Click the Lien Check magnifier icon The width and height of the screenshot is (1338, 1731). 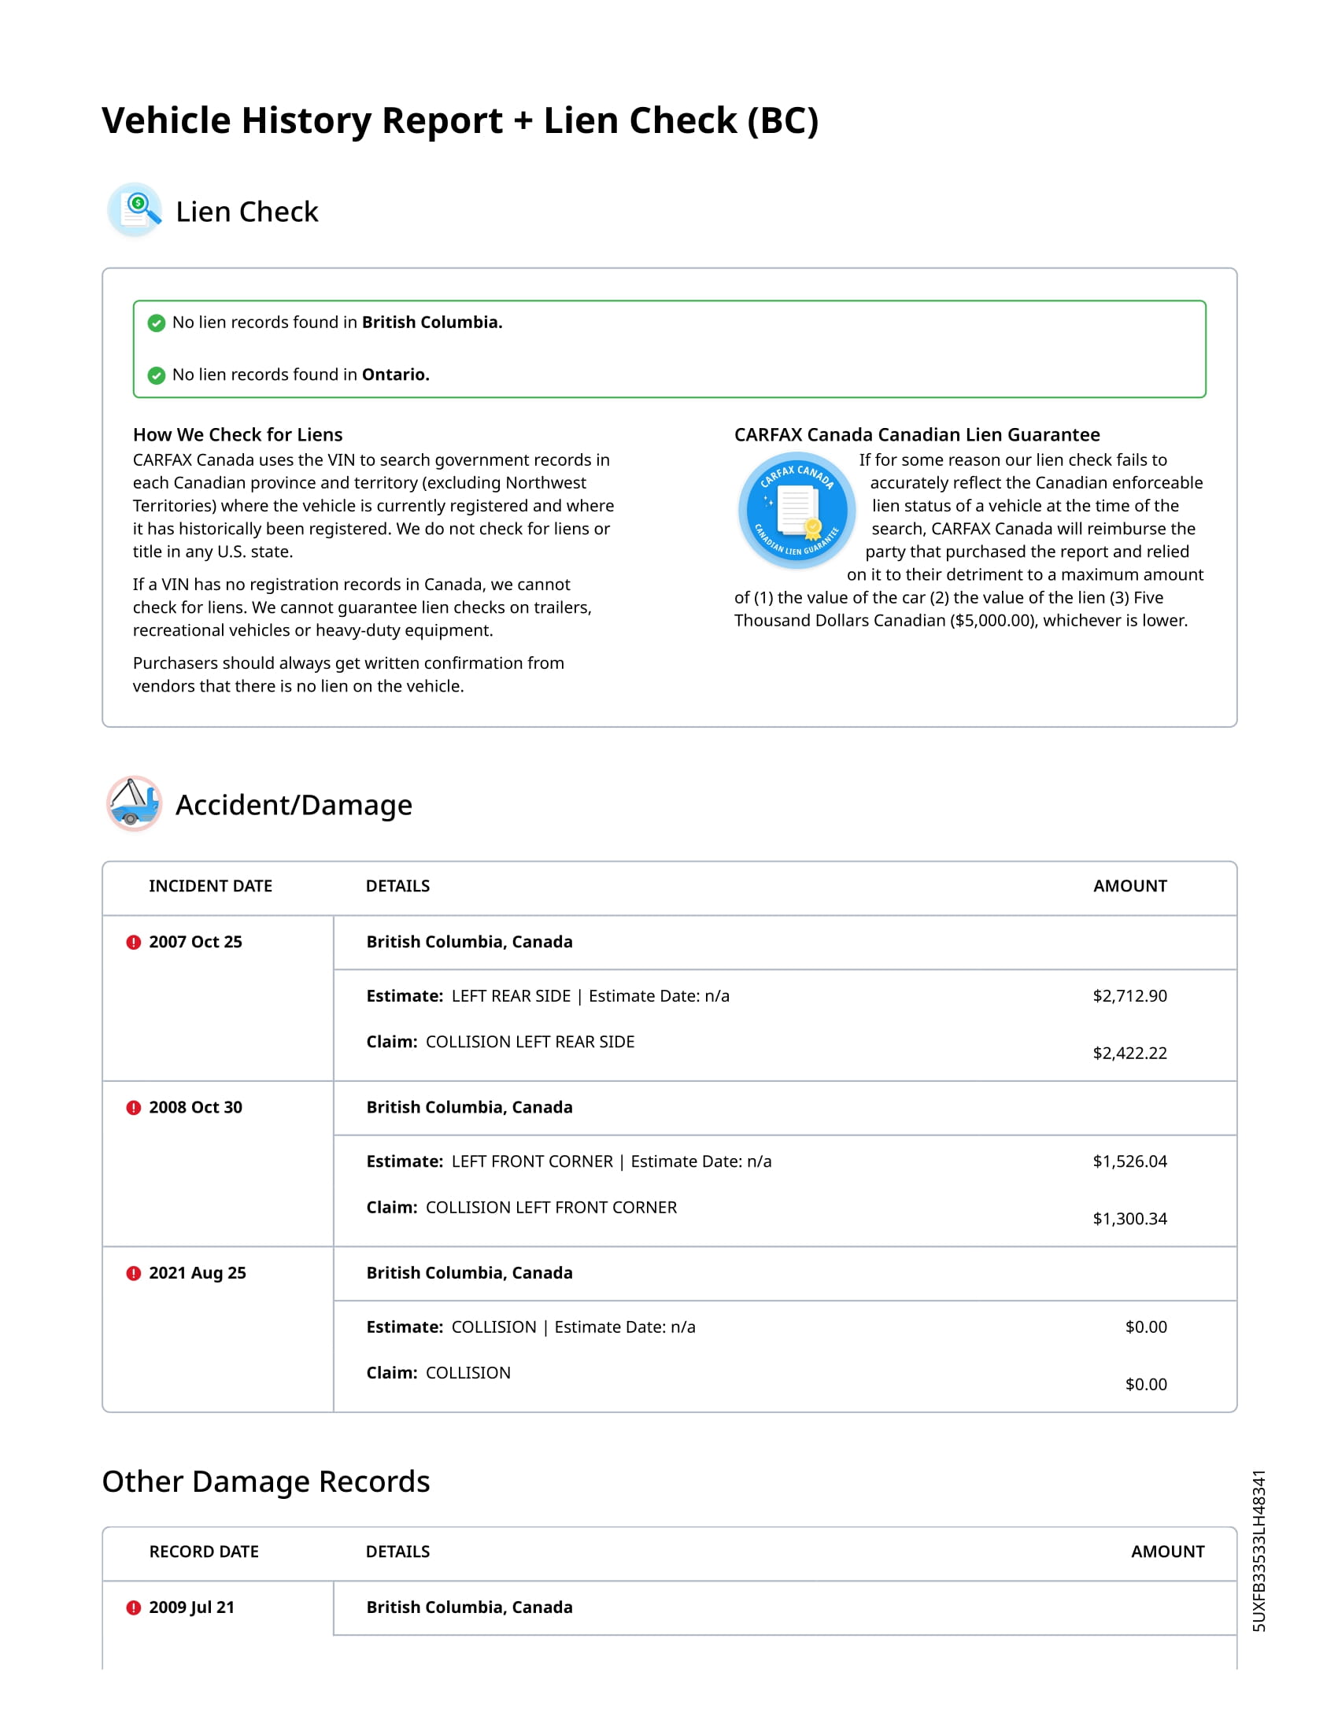point(135,210)
